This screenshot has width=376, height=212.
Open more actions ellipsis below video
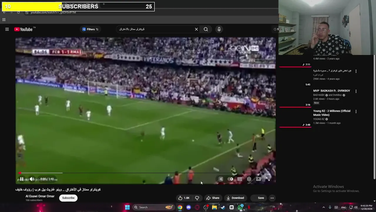(x=272, y=198)
